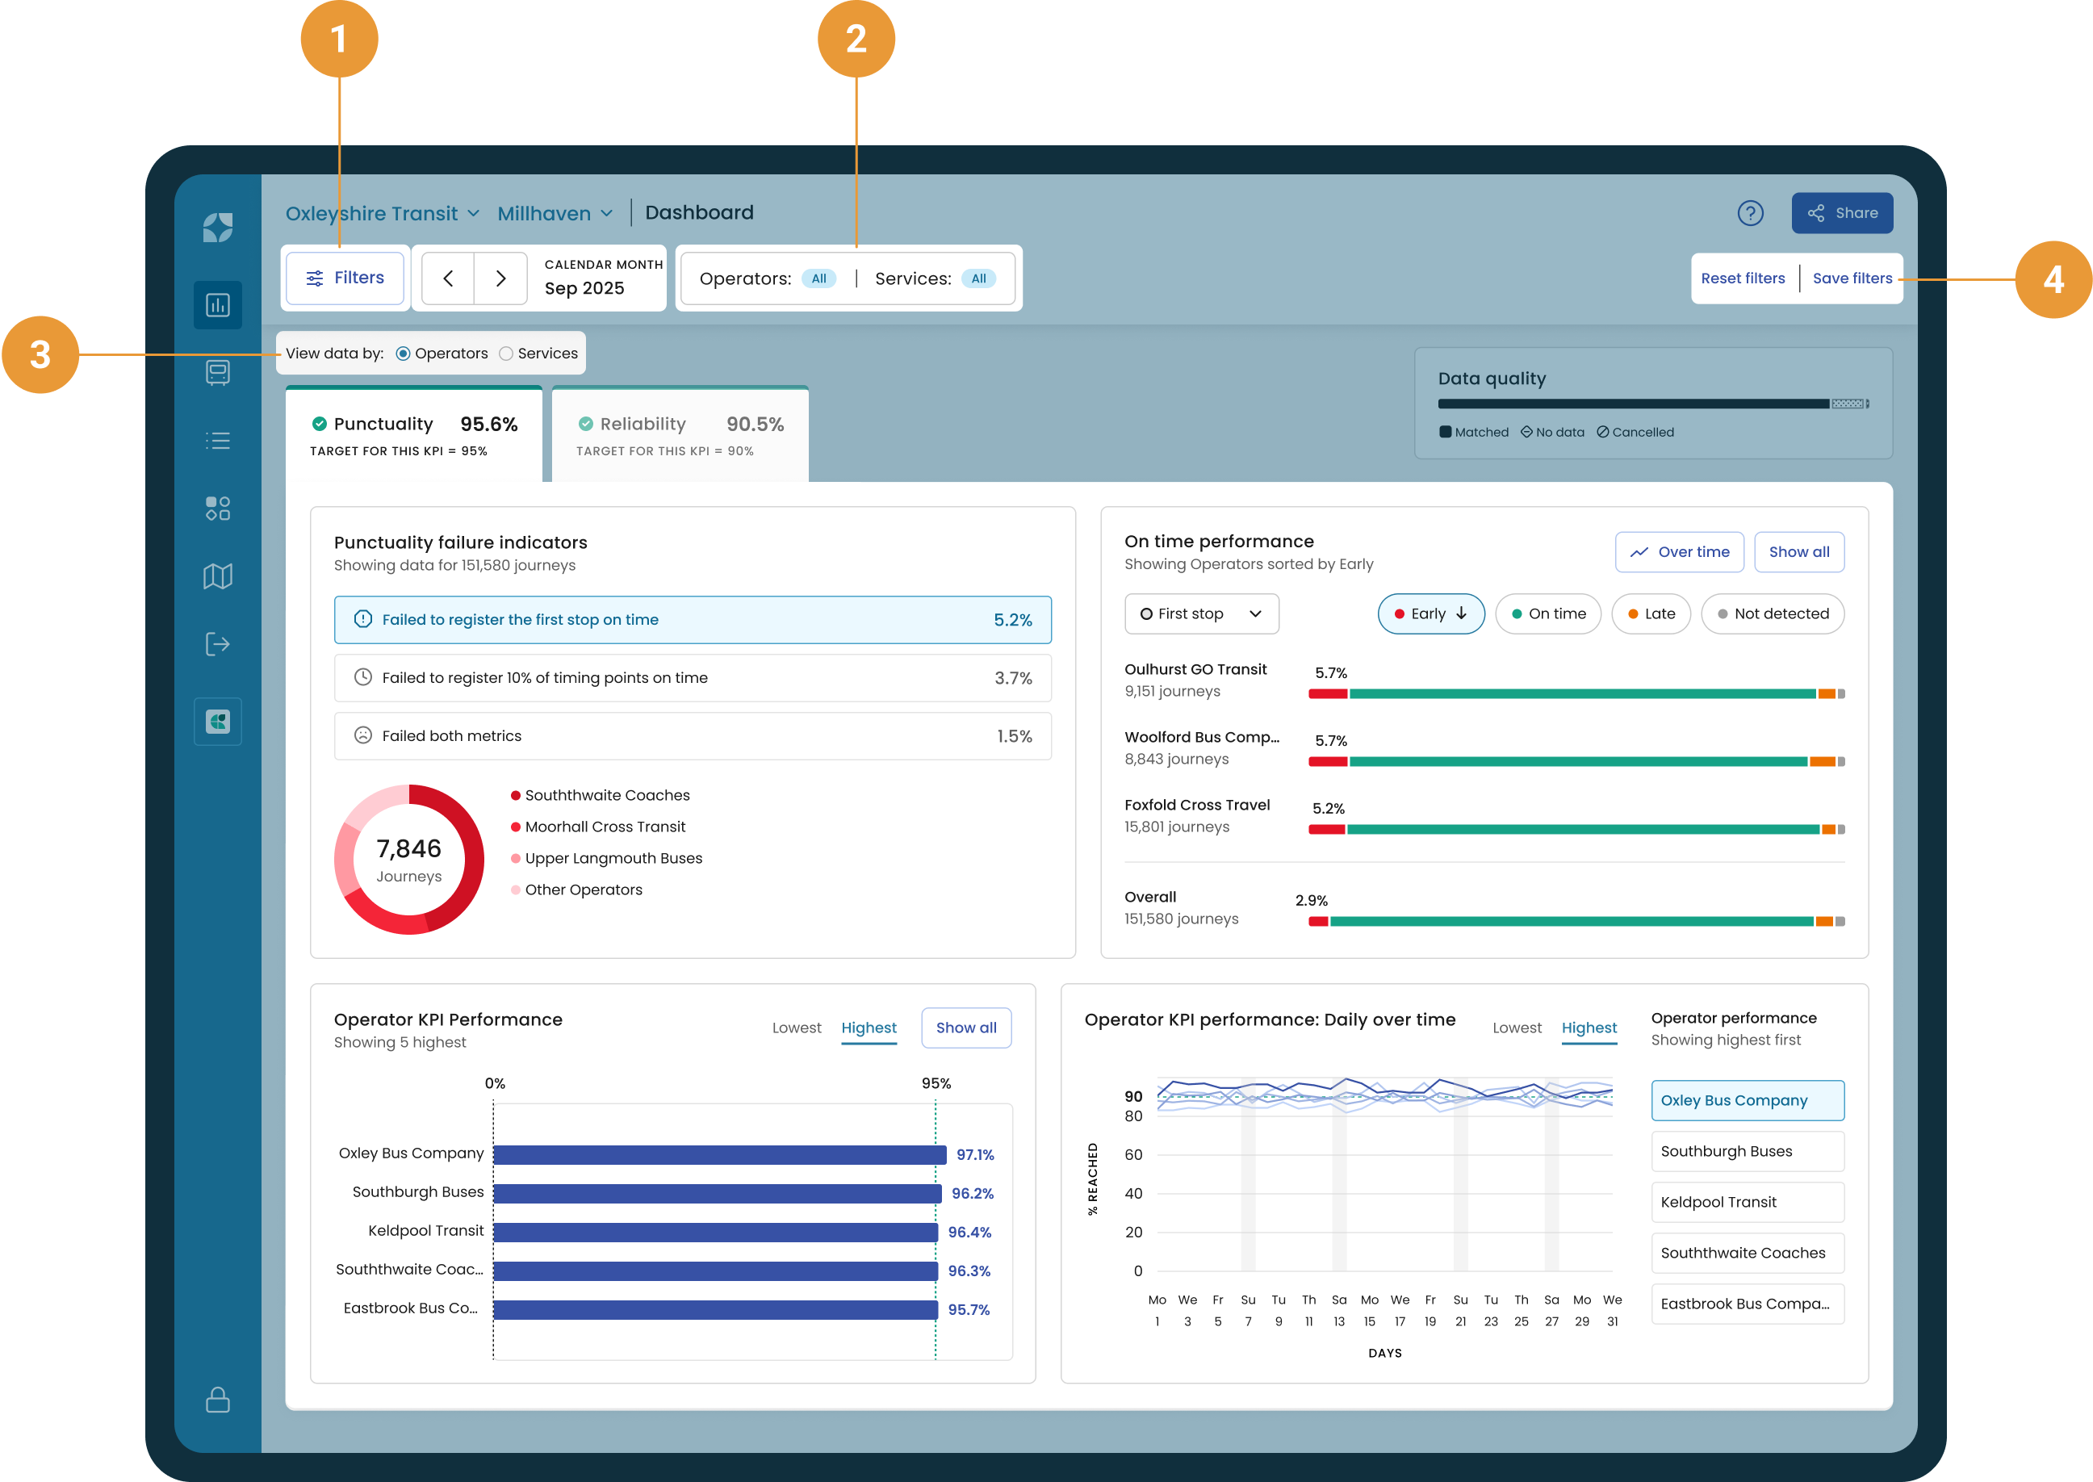Open the Millhaven dropdown
This screenshot has height=1482, width=2093.
(555, 214)
